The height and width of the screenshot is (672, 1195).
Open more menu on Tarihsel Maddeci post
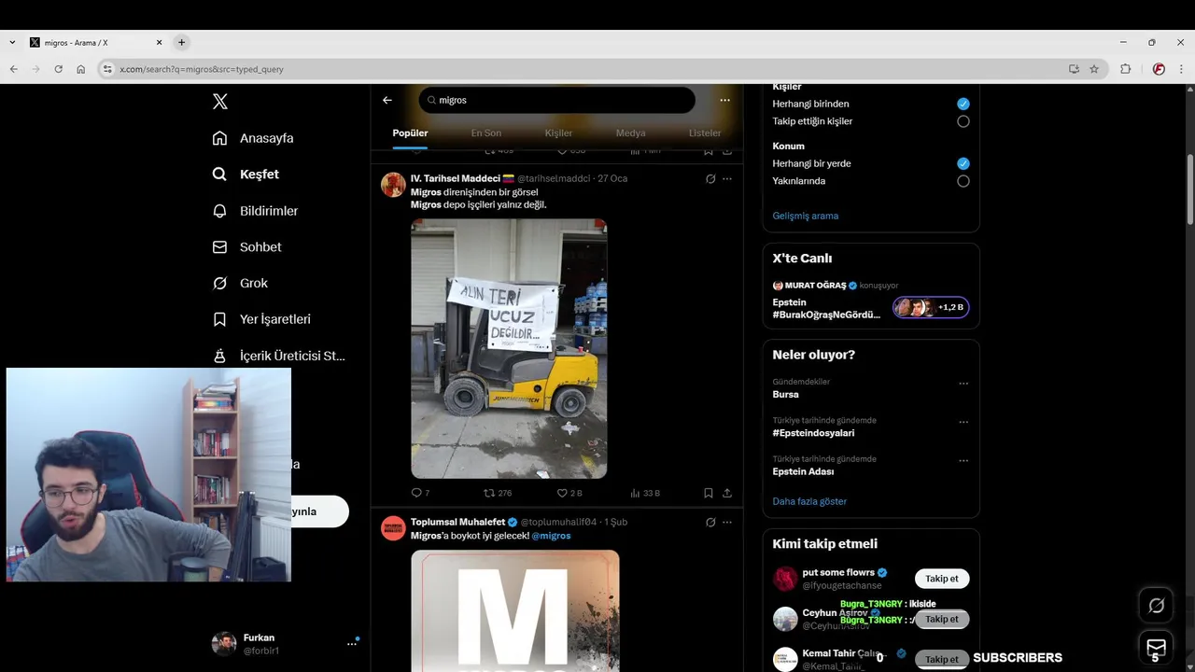pos(727,179)
